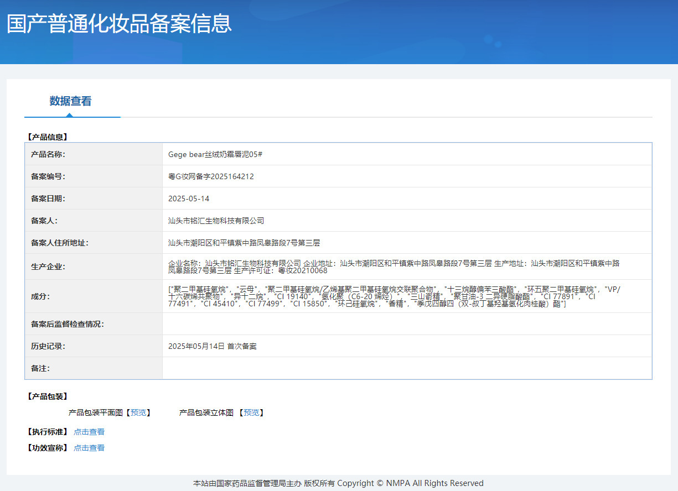
Task: Click the 历史记录 label cell
Action: pos(94,346)
